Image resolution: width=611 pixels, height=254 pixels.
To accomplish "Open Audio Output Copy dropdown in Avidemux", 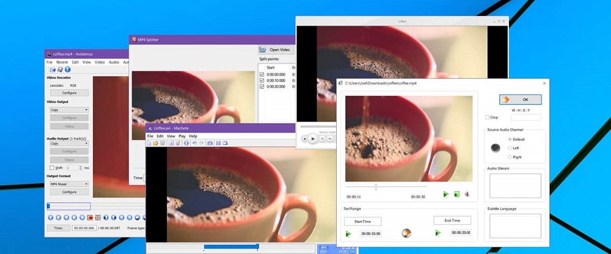I will [x=69, y=143].
